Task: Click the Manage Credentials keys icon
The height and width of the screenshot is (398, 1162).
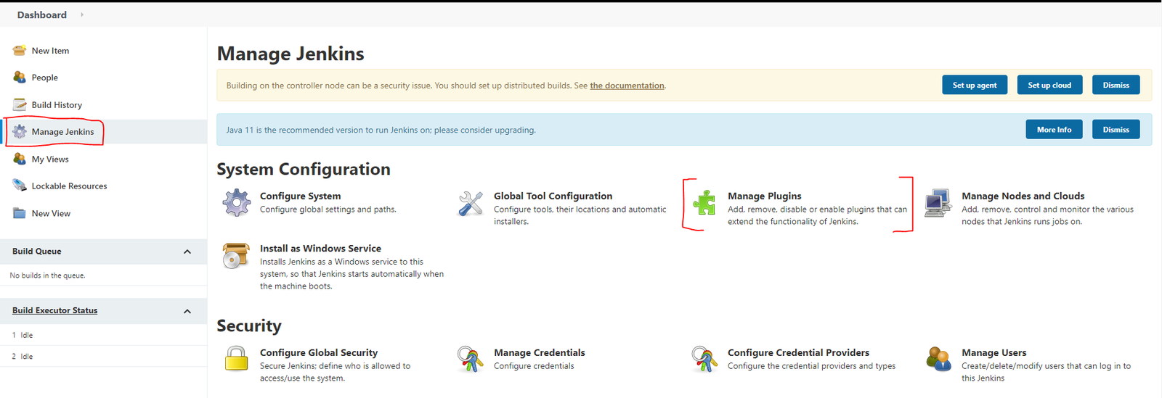Action: click(471, 359)
